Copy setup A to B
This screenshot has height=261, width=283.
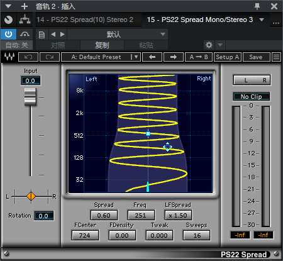pos(199,57)
